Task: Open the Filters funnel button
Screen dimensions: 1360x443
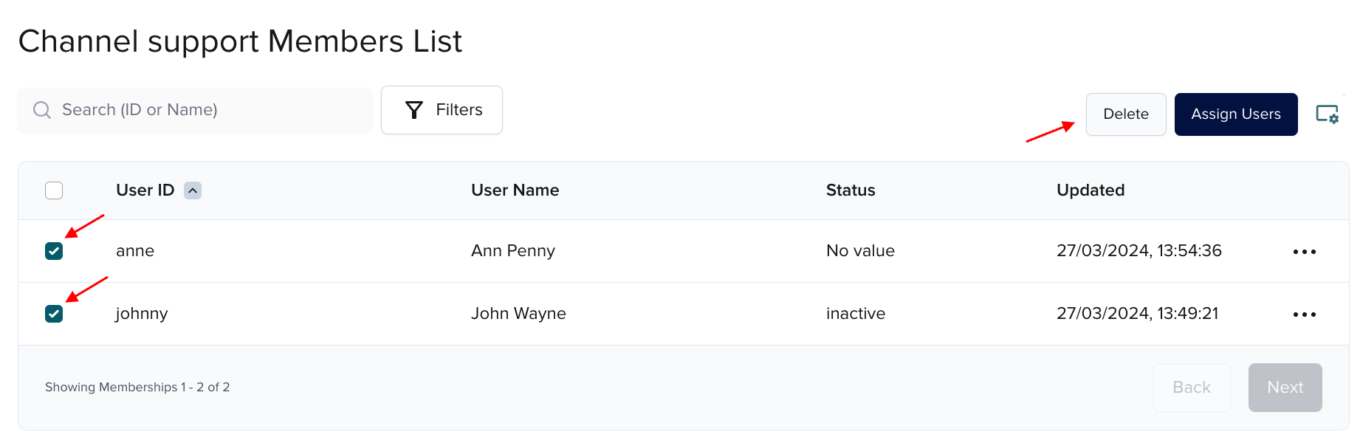Action: (x=442, y=110)
